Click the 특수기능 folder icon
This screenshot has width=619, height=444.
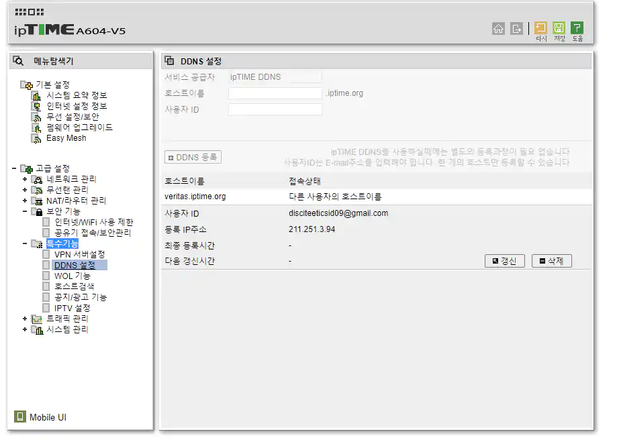37,244
